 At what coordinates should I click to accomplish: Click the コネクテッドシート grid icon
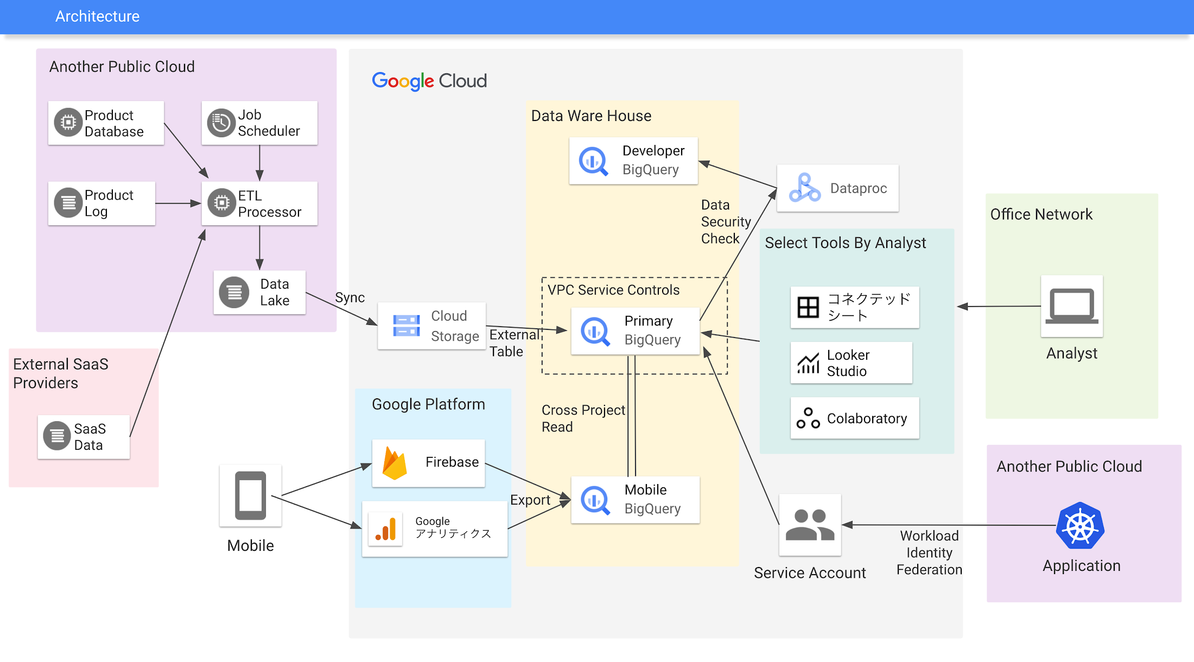pos(808,307)
